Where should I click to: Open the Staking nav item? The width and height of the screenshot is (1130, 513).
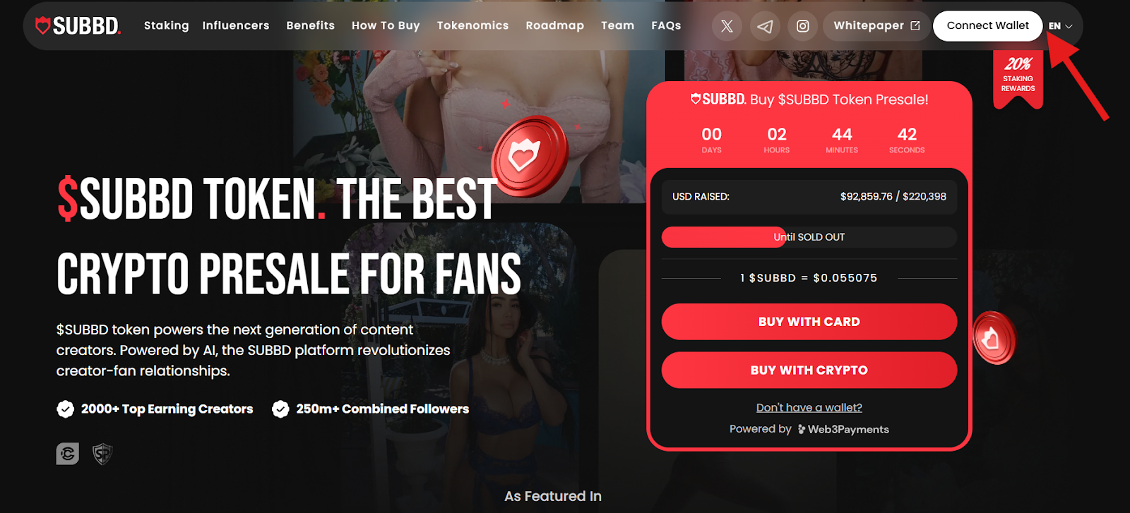click(x=167, y=25)
